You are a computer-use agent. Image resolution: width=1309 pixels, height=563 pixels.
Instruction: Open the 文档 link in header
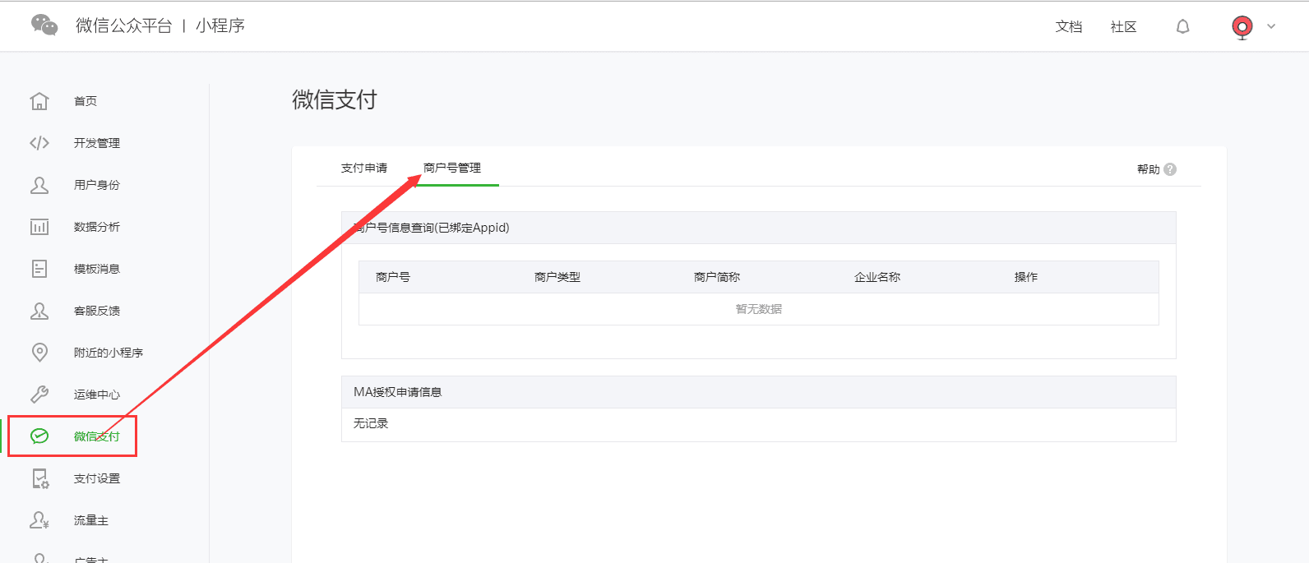(x=1068, y=27)
